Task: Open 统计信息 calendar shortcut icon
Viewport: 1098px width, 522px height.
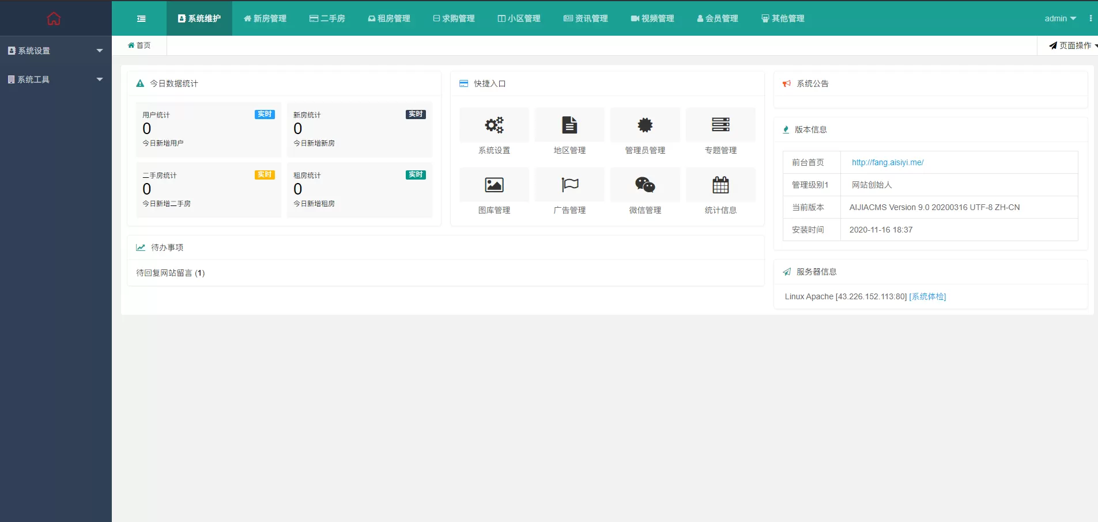Action: 720,185
